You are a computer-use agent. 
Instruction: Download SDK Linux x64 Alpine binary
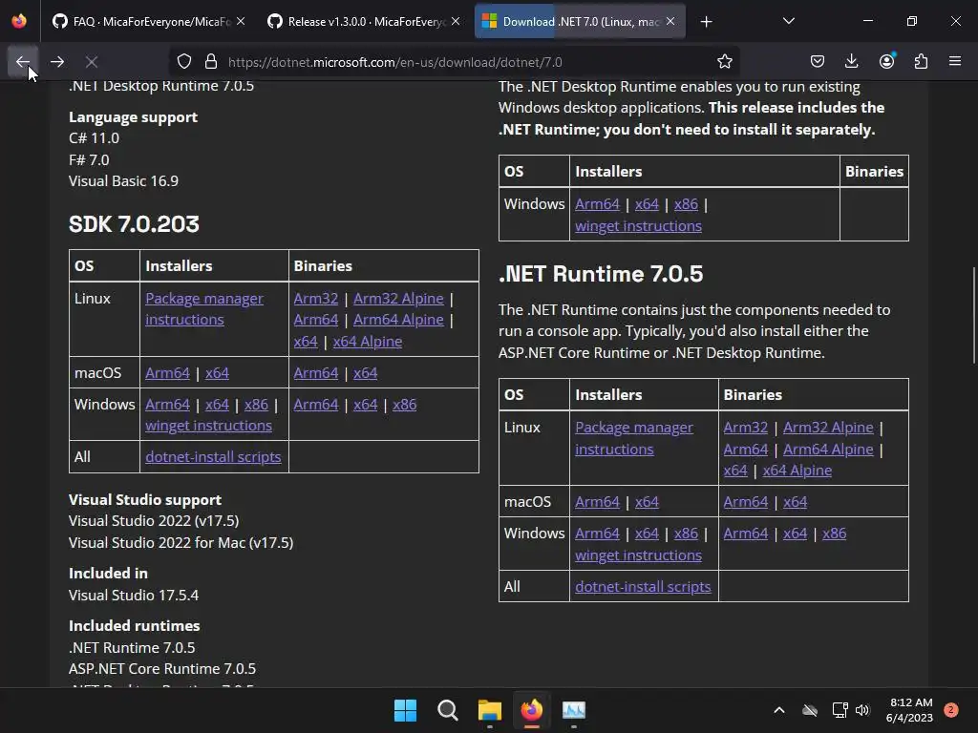pyautogui.click(x=368, y=342)
